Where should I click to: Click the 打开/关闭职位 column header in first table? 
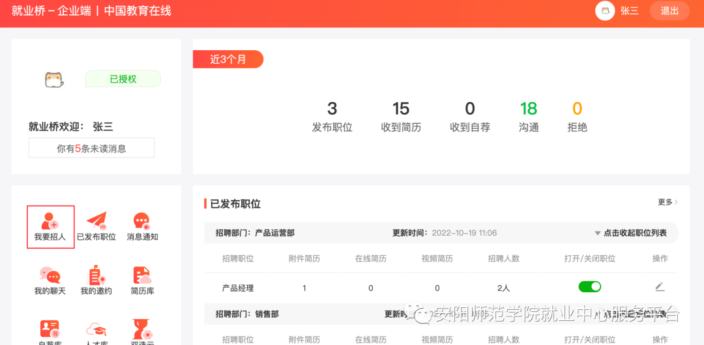589,258
